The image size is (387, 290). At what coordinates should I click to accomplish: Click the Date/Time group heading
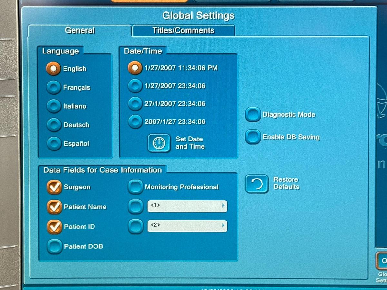(x=143, y=51)
